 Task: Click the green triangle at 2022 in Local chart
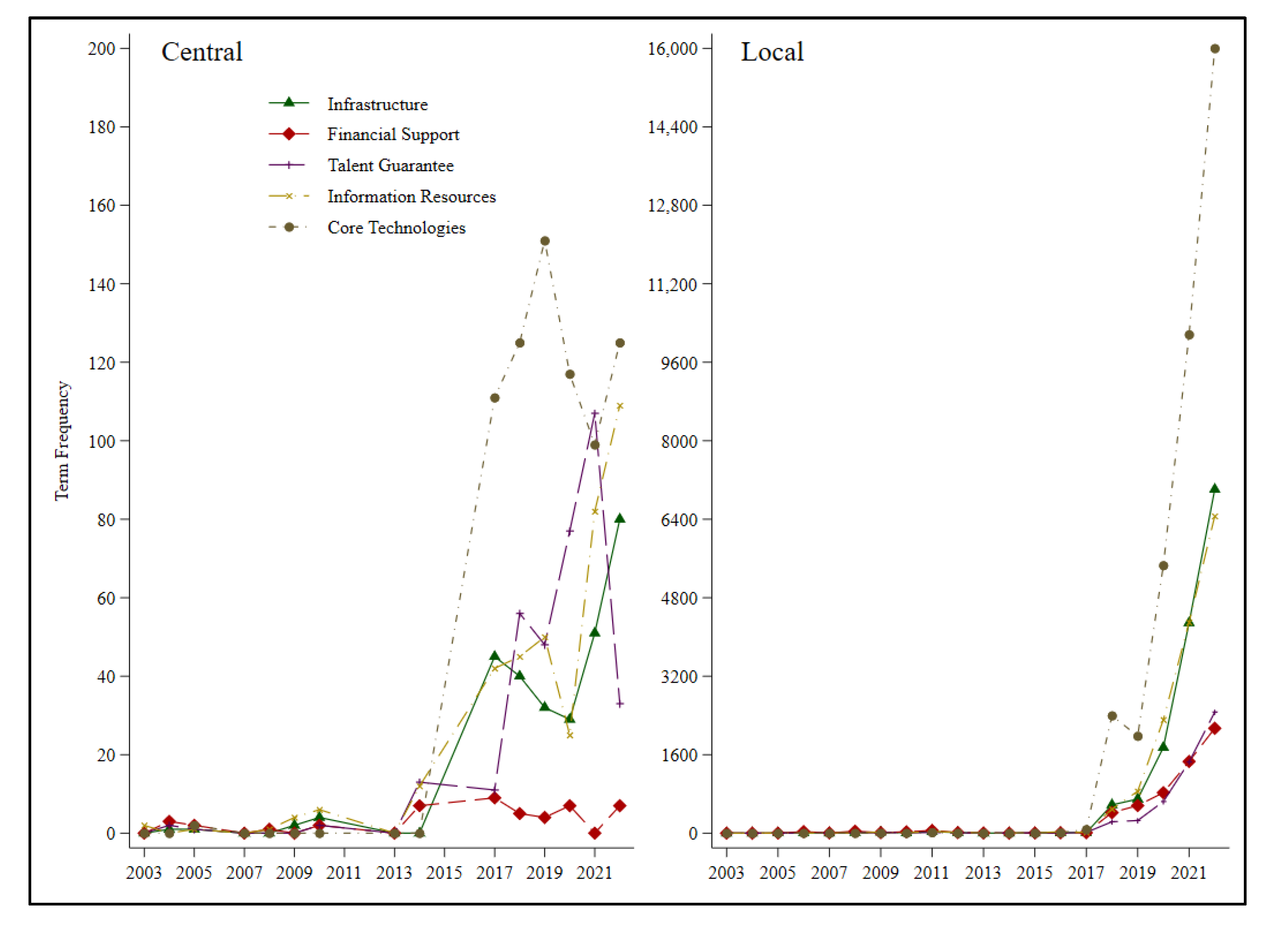point(1215,489)
